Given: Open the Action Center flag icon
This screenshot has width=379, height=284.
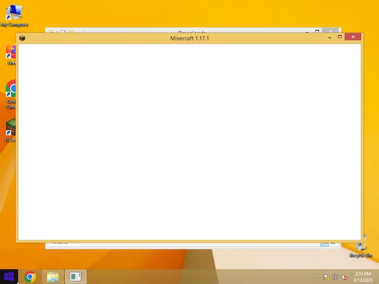Looking at the screenshot, I should 326,277.
